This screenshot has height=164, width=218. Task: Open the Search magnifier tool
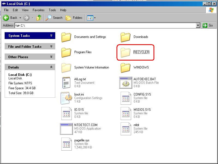54,18
